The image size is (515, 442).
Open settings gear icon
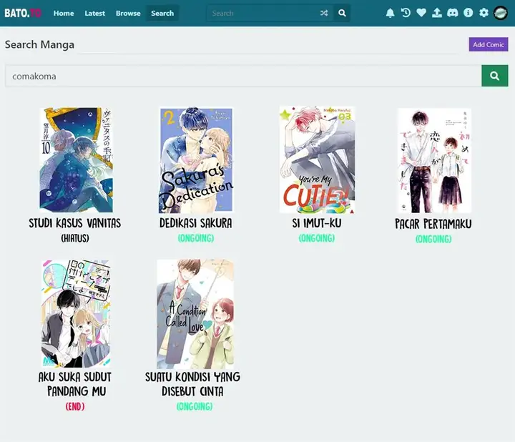point(484,13)
